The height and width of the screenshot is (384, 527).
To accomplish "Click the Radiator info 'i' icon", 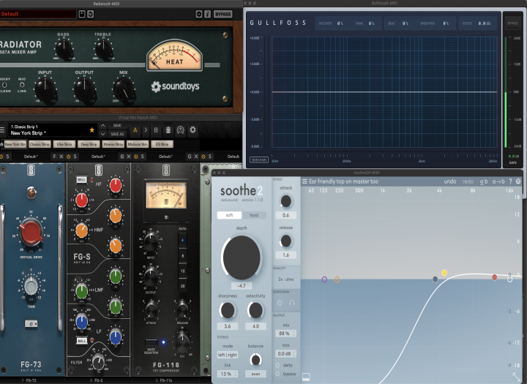I will pyautogui.click(x=207, y=14).
